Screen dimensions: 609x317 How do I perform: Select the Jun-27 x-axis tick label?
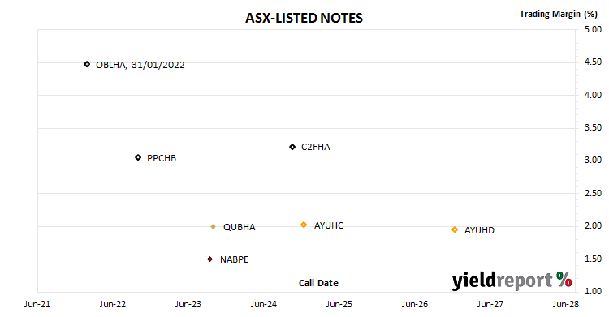tap(490, 304)
